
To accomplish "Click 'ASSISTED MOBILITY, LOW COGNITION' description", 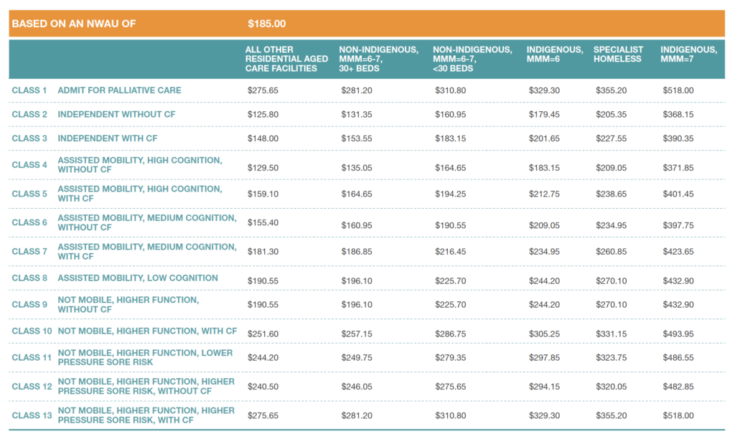I will (138, 278).
